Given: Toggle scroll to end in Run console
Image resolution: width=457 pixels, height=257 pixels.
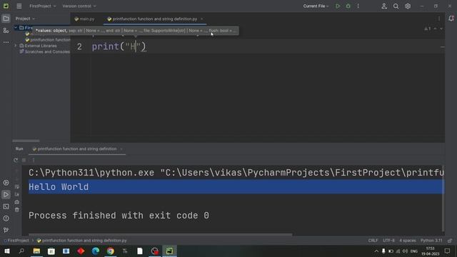Looking at the screenshot, I should (17, 194).
